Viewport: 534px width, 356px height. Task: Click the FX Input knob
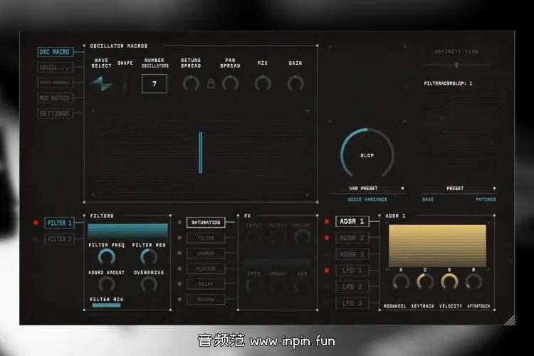(254, 237)
